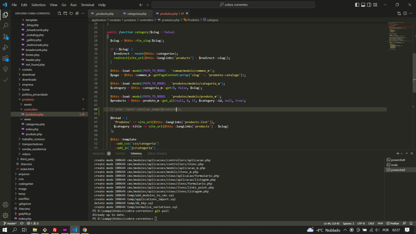Toggle the bottom panel layout button
416x234 pixels.
[x=363, y=5]
